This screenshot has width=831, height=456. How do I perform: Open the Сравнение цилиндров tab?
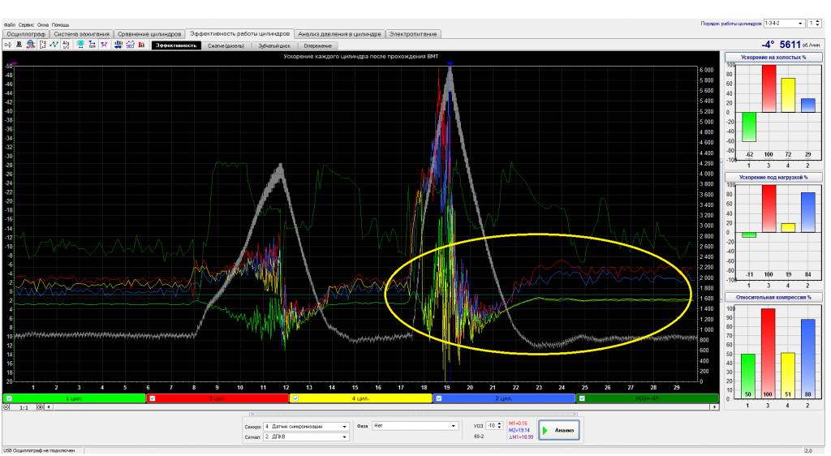pyautogui.click(x=149, y=34)
